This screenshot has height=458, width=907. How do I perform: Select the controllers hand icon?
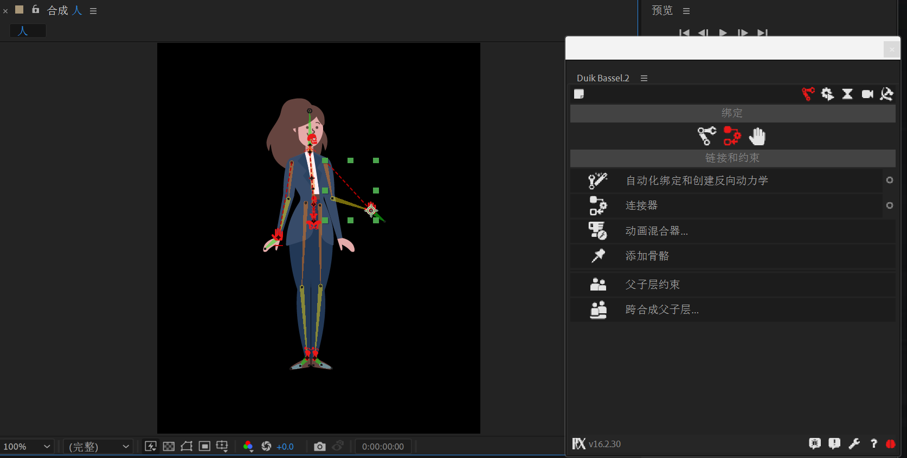(x=757, y=136)
